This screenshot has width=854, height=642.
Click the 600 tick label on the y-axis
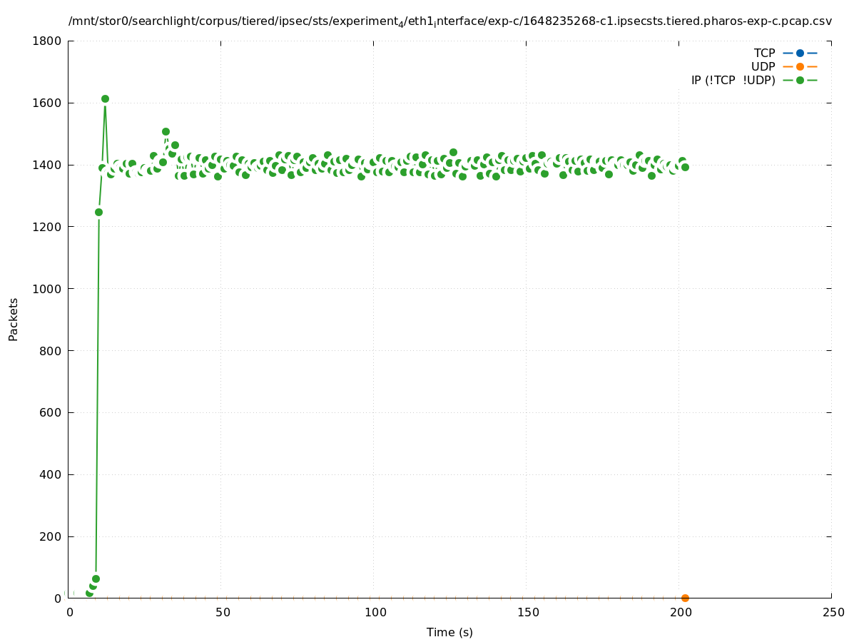point(50,413)
